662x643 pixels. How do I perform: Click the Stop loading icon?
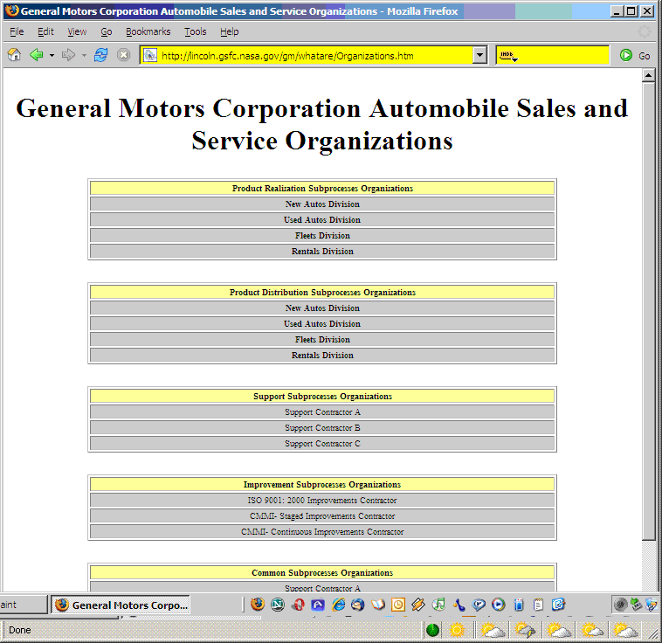[123, 55]
